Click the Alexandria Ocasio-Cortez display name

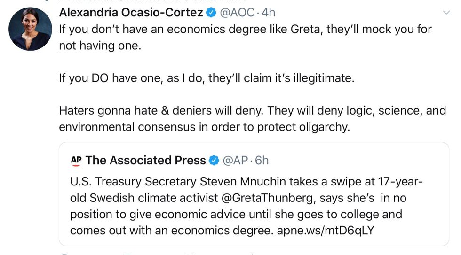point(131,13)
